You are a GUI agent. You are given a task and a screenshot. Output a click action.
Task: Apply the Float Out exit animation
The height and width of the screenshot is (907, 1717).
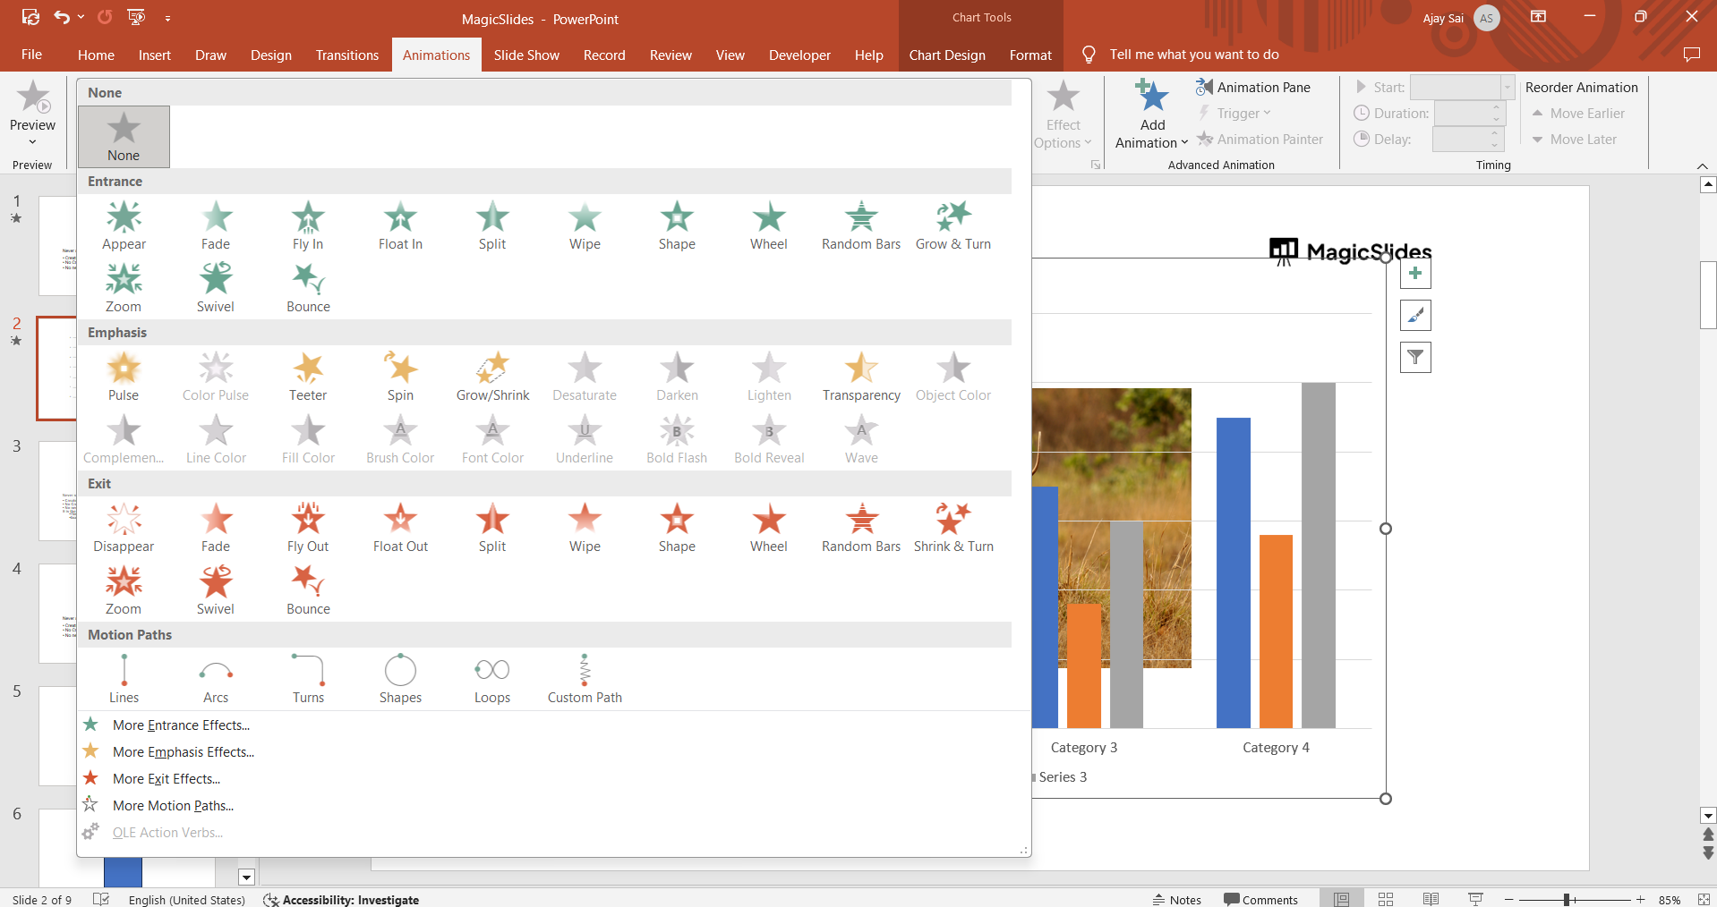[x=400, y=528]
